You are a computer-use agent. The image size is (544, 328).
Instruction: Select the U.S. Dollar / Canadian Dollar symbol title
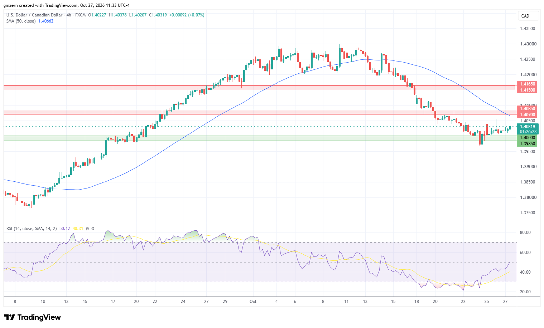[34, 15]
